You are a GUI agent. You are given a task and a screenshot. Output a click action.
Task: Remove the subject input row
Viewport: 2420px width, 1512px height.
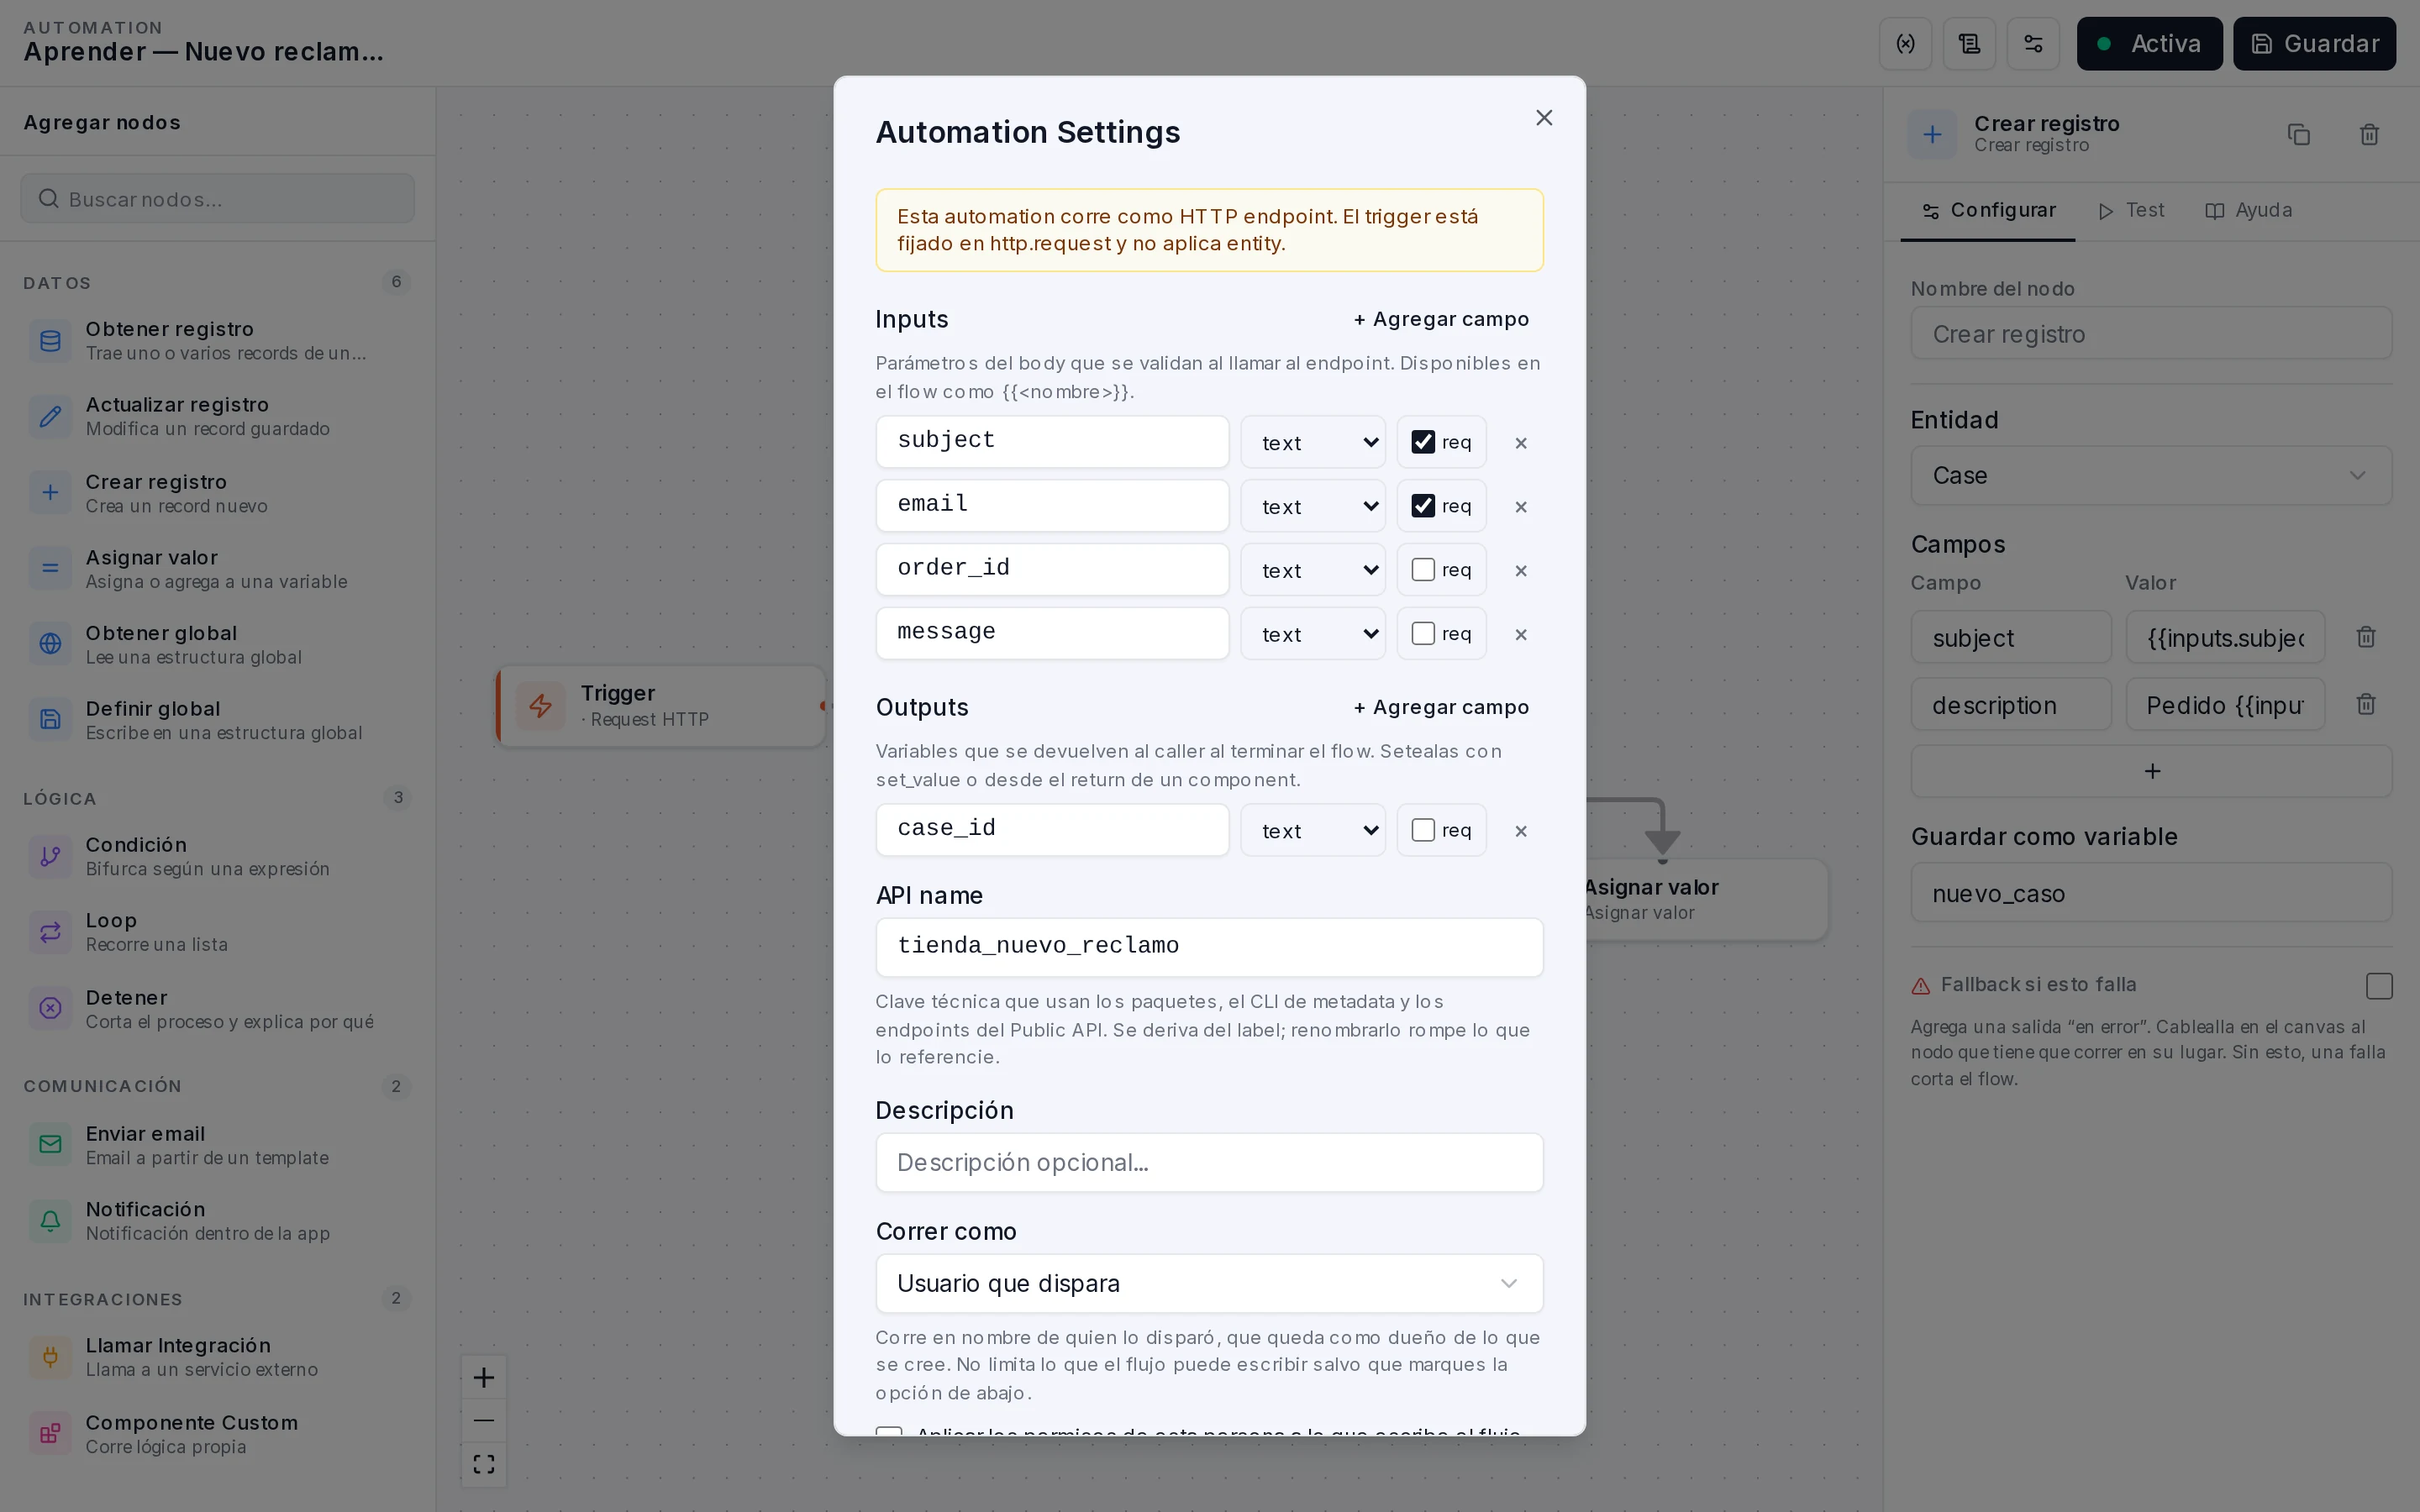(x=1521, y=443)
